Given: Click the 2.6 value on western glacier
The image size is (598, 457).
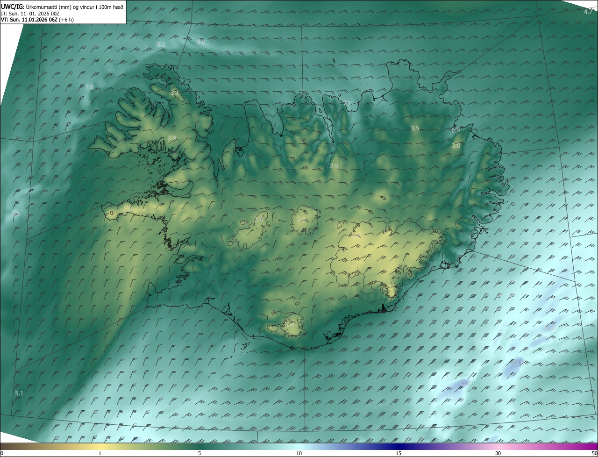Looking at the screenshot, I should 259,219.
